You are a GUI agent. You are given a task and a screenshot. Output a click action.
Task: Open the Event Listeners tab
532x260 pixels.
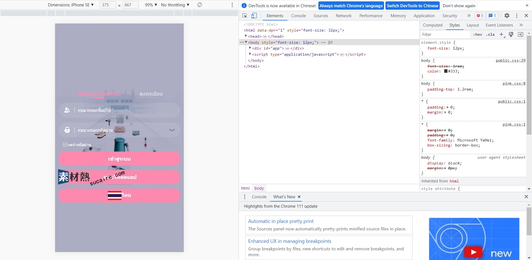pyautogui.click(x=499, y=25)
